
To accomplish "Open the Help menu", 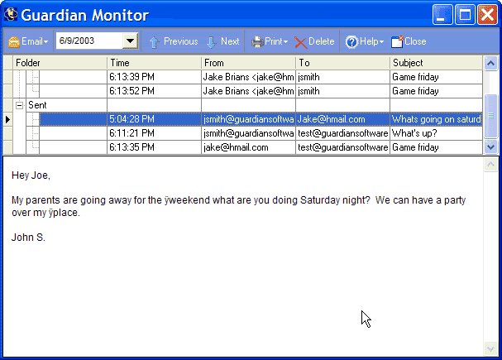I will point(365,41).
